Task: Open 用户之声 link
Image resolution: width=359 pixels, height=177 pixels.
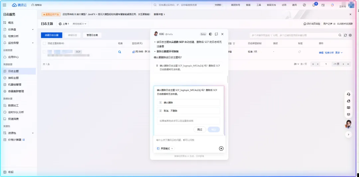Action: click(329, 24)
